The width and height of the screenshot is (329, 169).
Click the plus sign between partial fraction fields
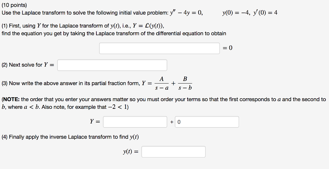click(x=172, y=122)
